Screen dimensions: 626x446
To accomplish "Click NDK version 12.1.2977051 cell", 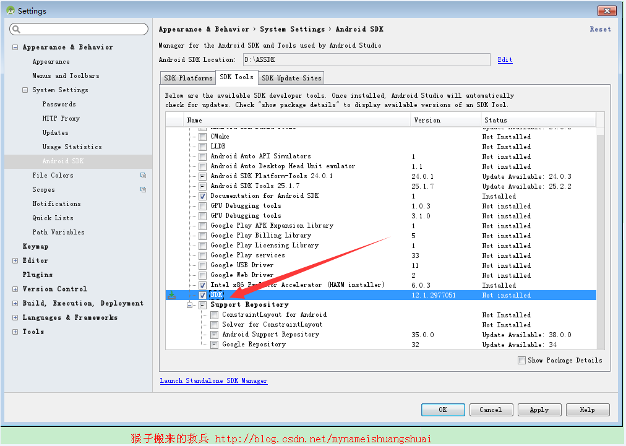I will tap(434, 296).
